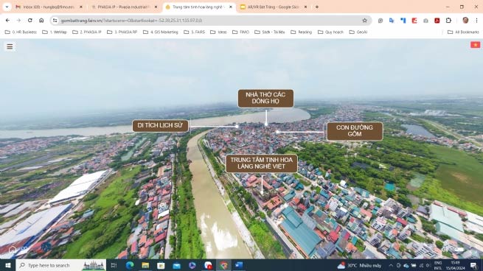Switch to the AR/VR Bát Tràng Google tab
Image resolution: width=483 pixels, height=271 pixels.
point(274,7)
